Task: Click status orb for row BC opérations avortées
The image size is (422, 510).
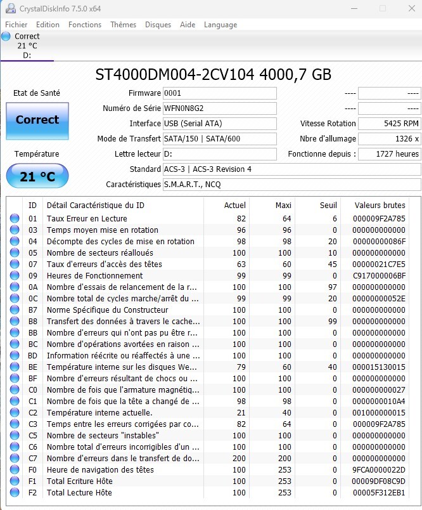Action: (15, 344)
